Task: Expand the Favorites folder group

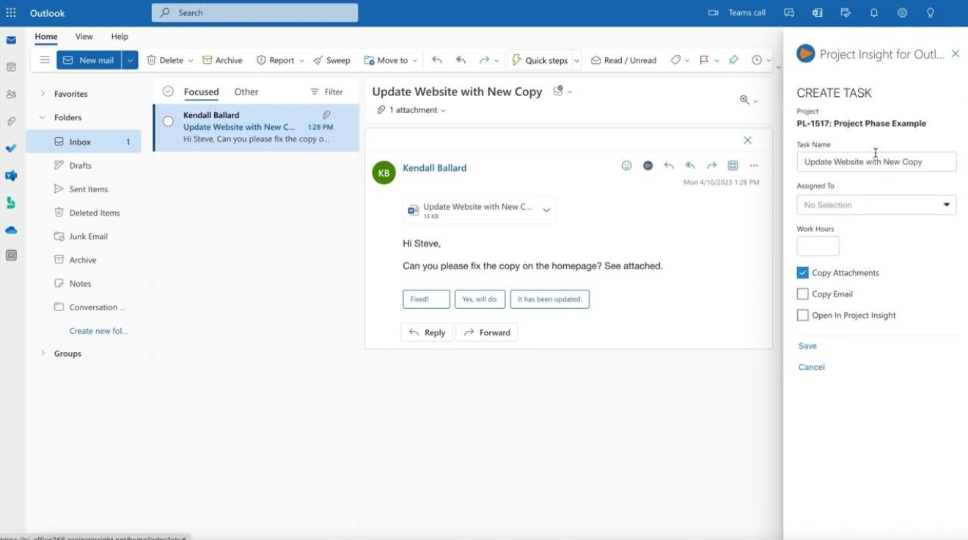Action: (x=43, y=93)
